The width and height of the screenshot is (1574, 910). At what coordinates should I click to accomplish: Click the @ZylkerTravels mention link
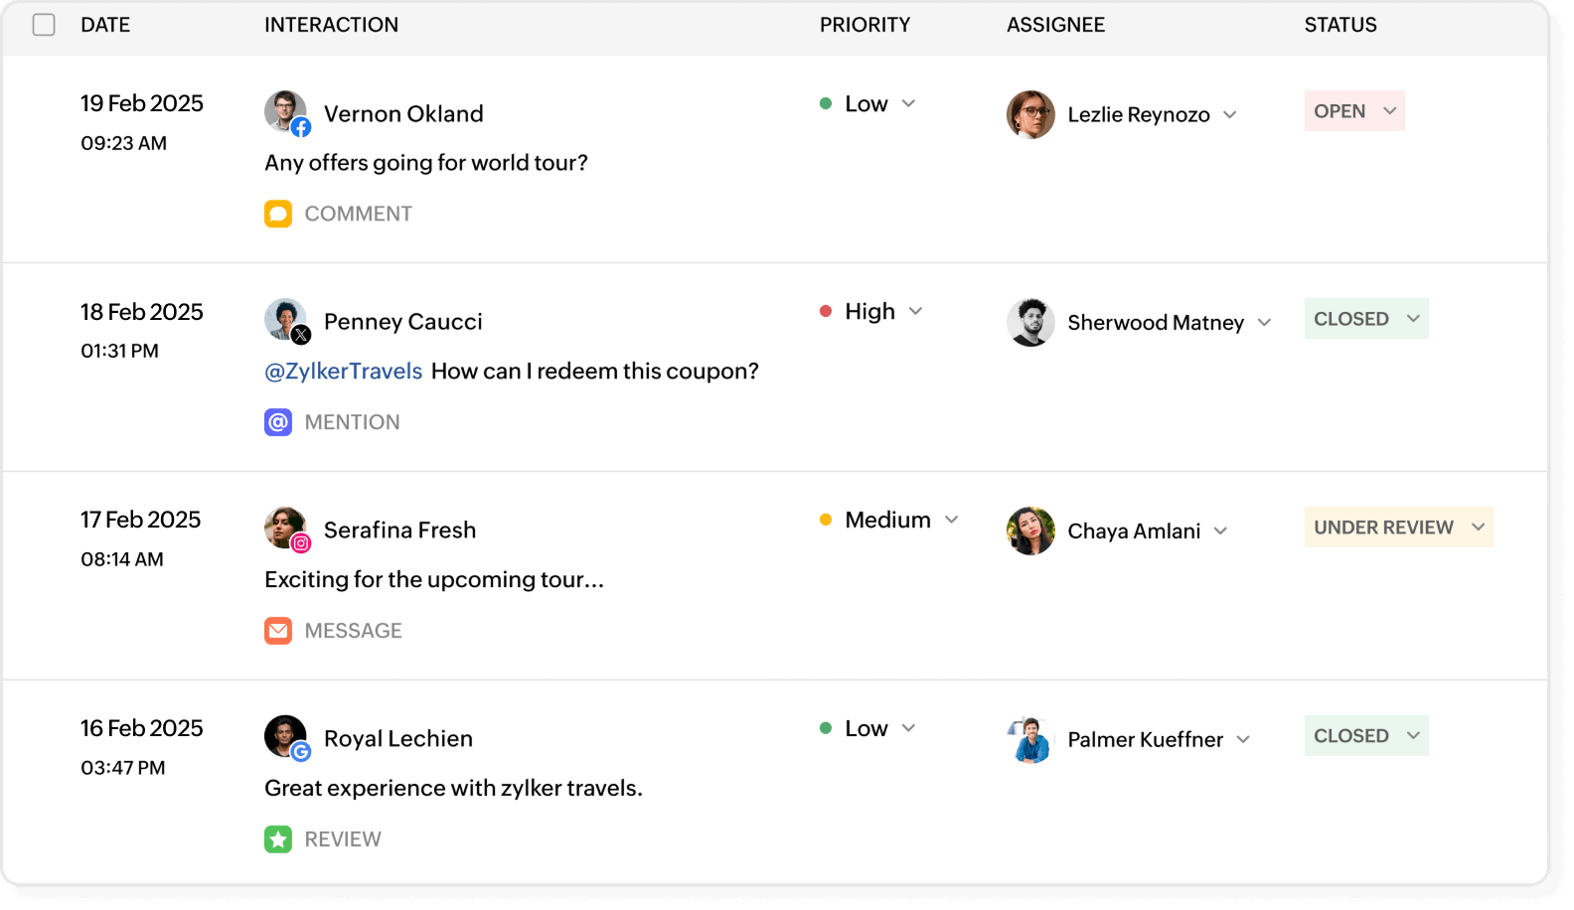pos(343,371)
